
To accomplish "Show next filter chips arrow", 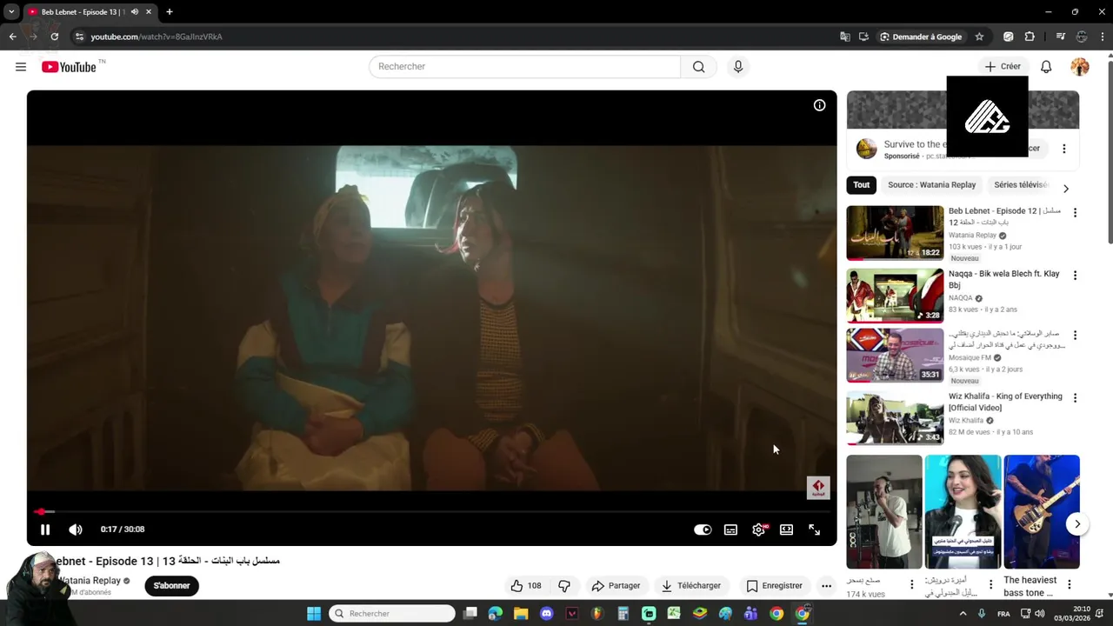I will point(1065,189).
